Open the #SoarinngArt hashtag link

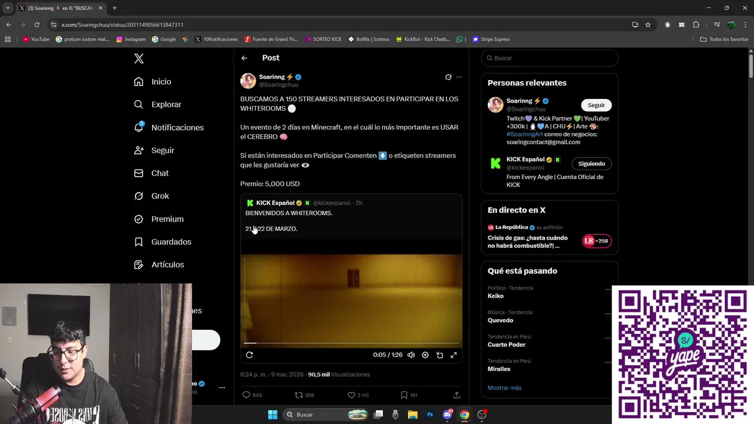point(525,134)
